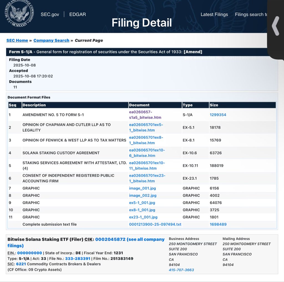Click the 1698489 size link
The image size is (284, 282).
[x=218, y=224]
